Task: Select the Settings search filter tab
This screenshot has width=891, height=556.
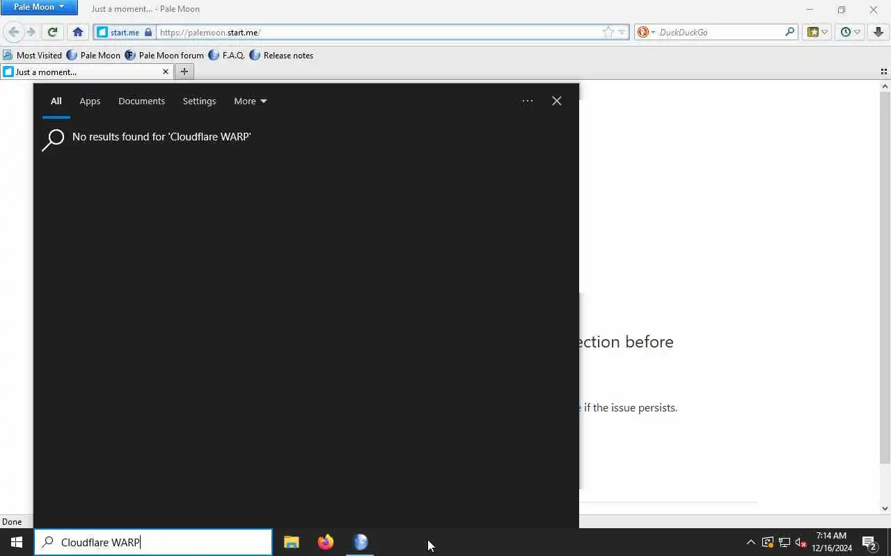Action: [x=199, y=101]
